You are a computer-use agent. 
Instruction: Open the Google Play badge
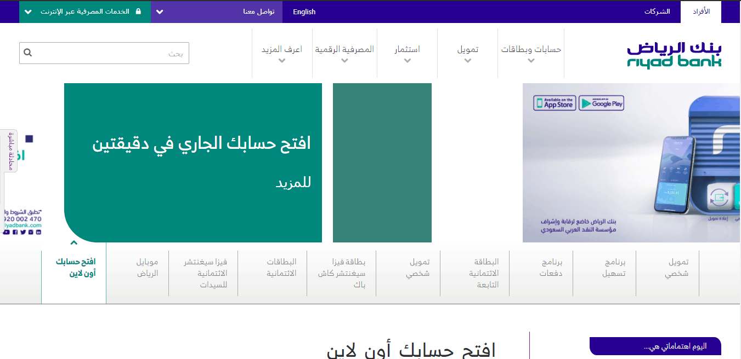tap(601, 103)
